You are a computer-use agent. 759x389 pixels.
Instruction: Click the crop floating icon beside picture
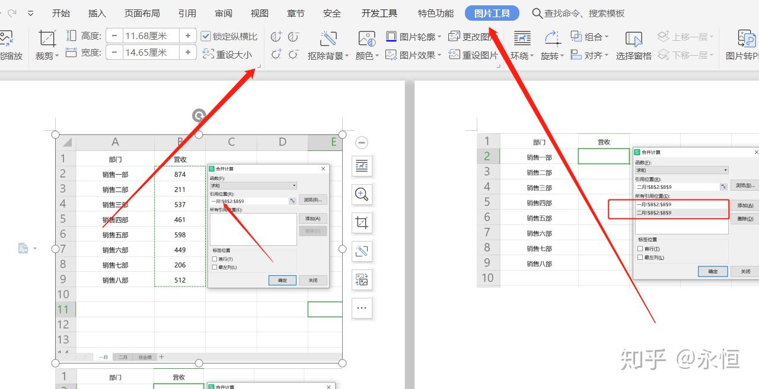(362, 223)
